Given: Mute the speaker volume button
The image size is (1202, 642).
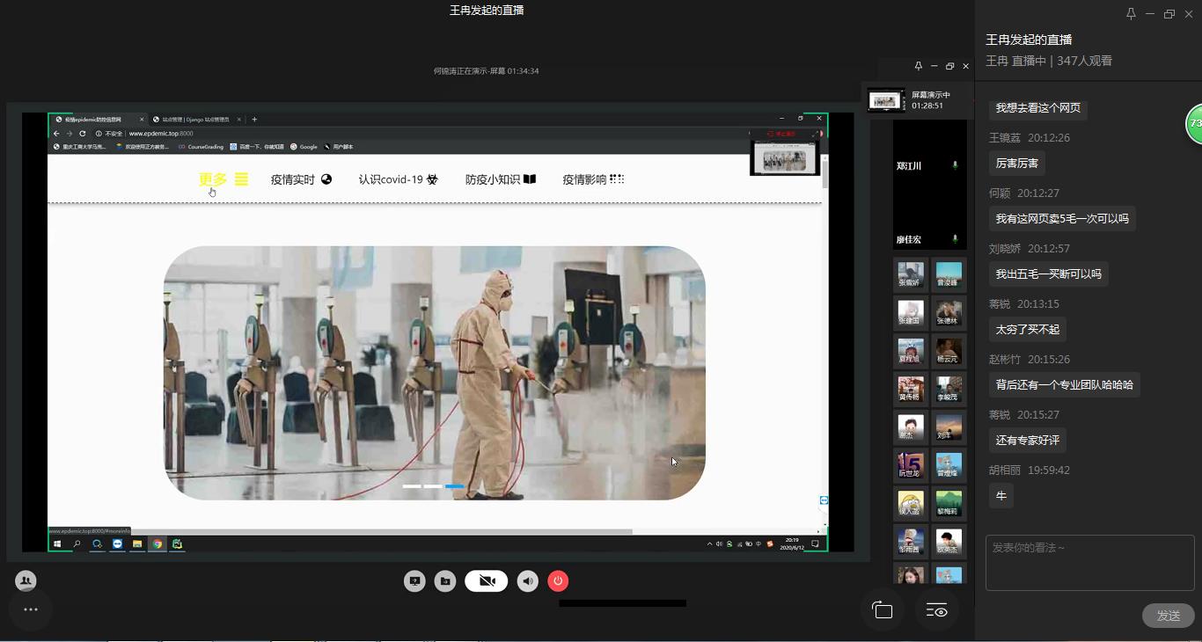Looking at the screenshot, I should 527,581.
